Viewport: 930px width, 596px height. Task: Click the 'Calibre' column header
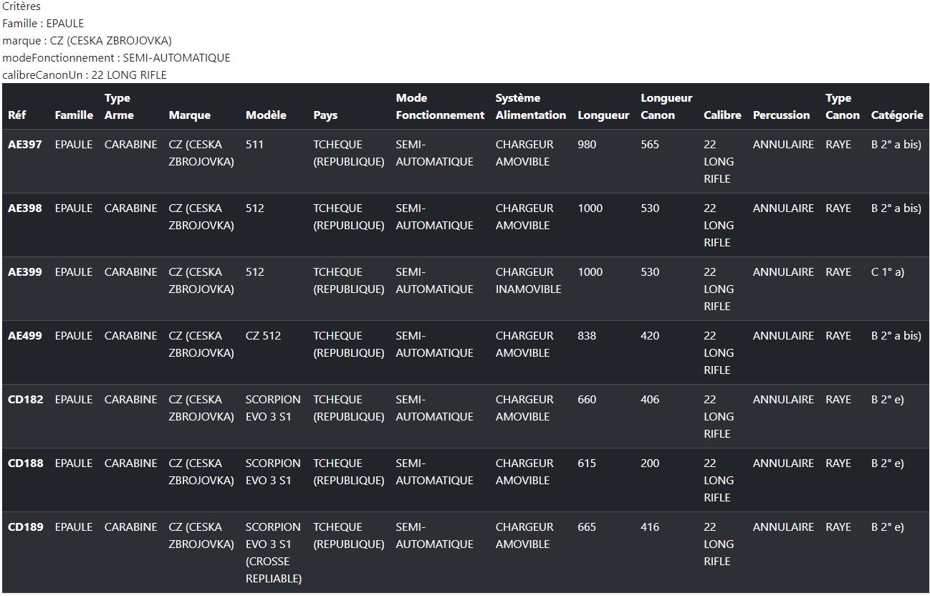(722, 115)
